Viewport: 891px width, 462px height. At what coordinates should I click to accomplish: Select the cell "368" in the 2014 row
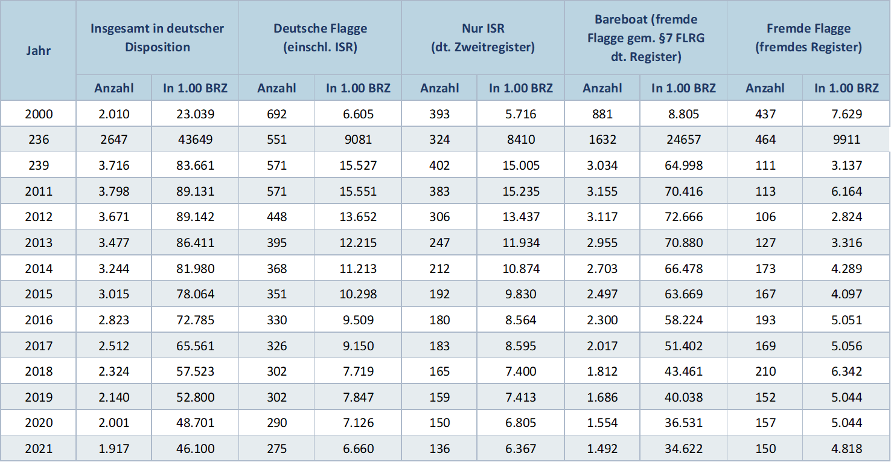pos(277,269)
